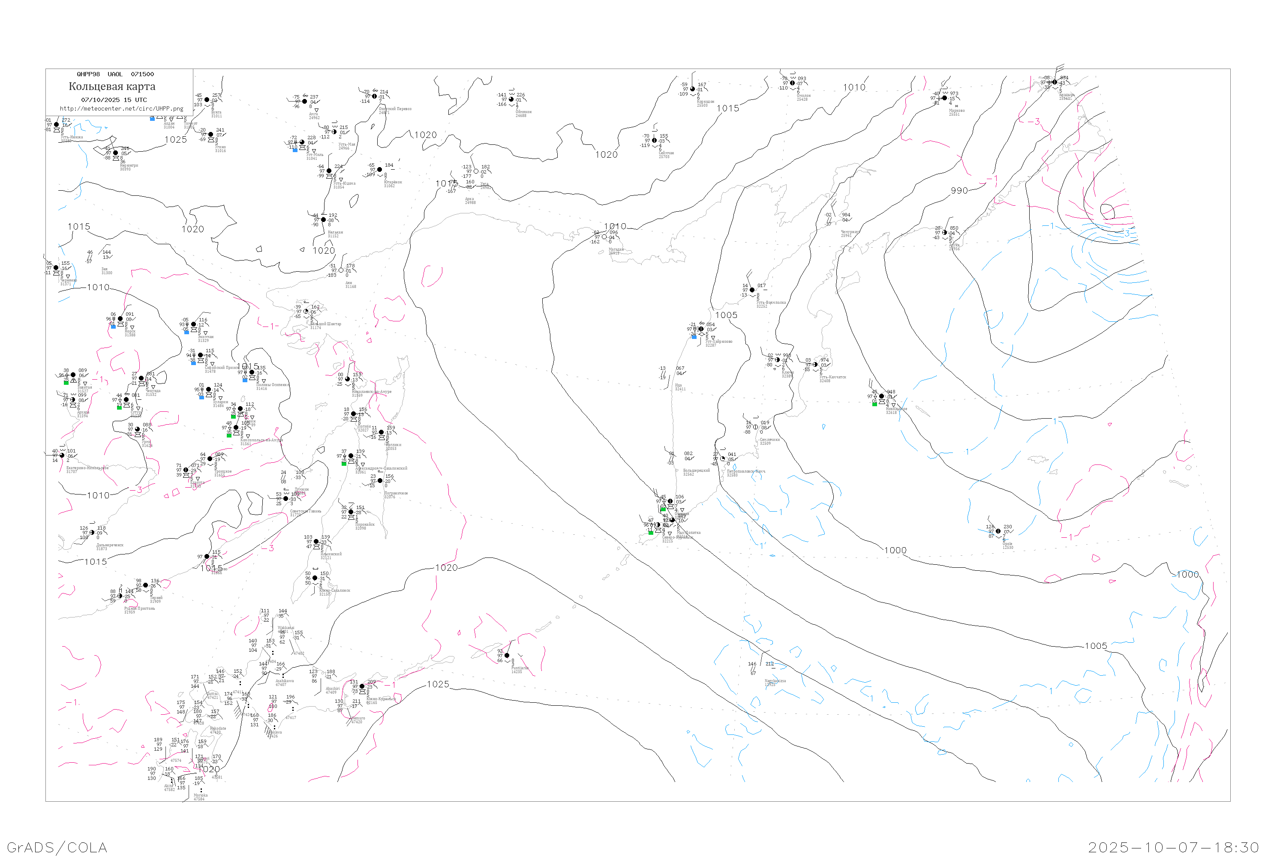Click the 07/10/2025 15 UTC date label

tap(114, 100)
